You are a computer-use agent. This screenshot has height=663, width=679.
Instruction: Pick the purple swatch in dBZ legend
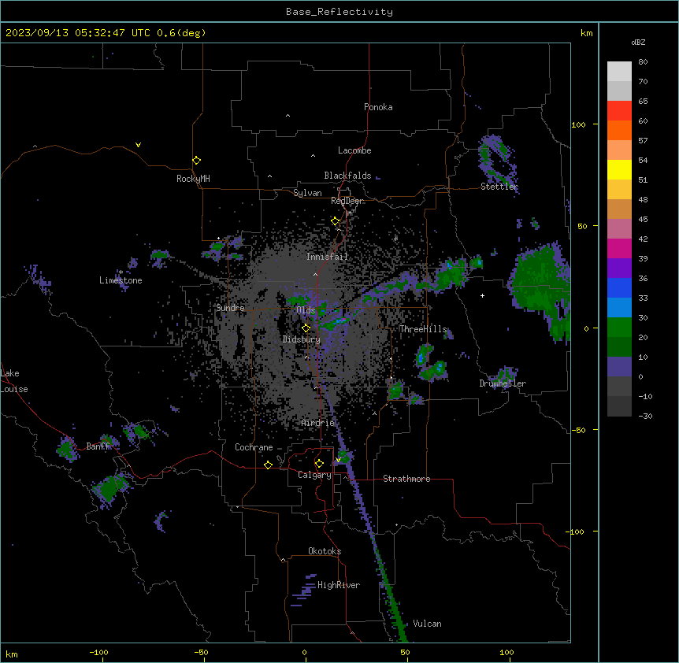(x=619, y=268)
